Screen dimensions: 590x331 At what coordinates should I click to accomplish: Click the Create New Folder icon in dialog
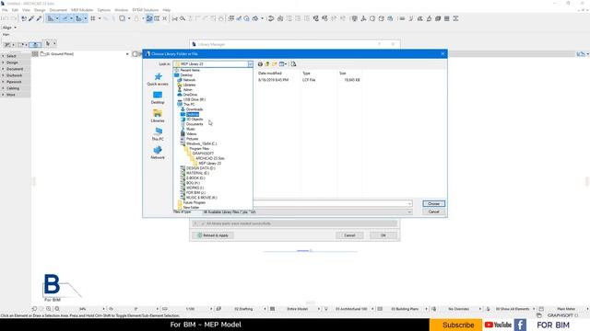pos(275,64)
